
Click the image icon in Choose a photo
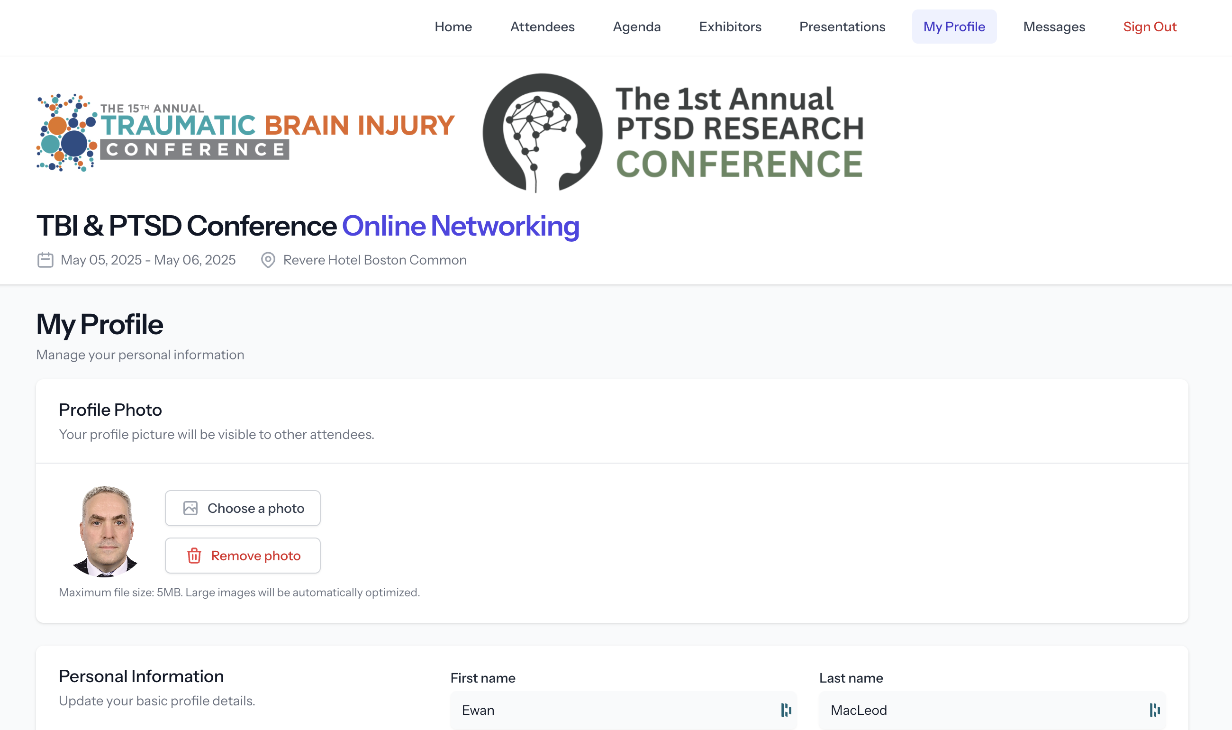click(x=190, y=508)
